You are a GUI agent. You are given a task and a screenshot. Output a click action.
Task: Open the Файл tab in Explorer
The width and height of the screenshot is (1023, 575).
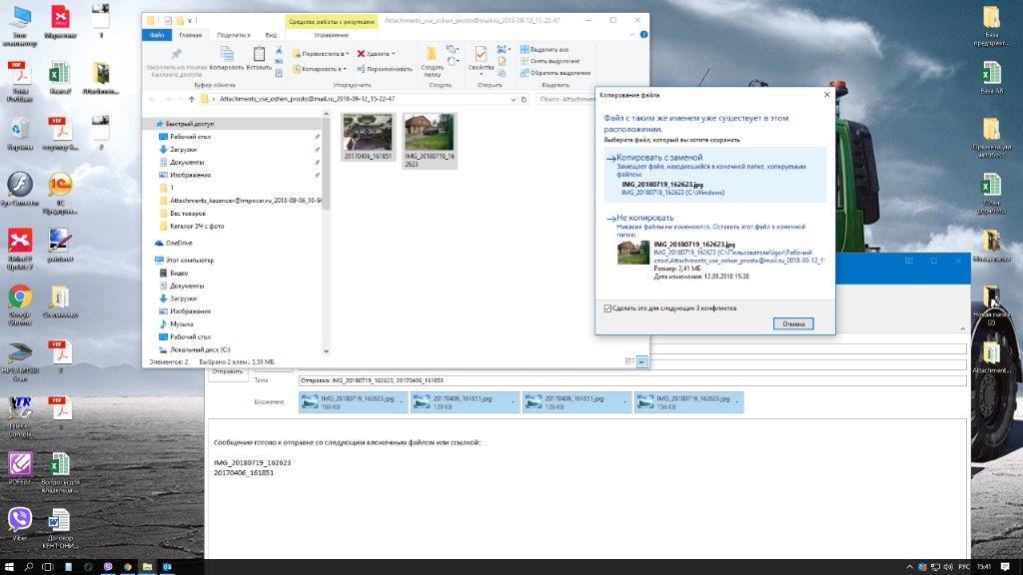click(157, 35)
